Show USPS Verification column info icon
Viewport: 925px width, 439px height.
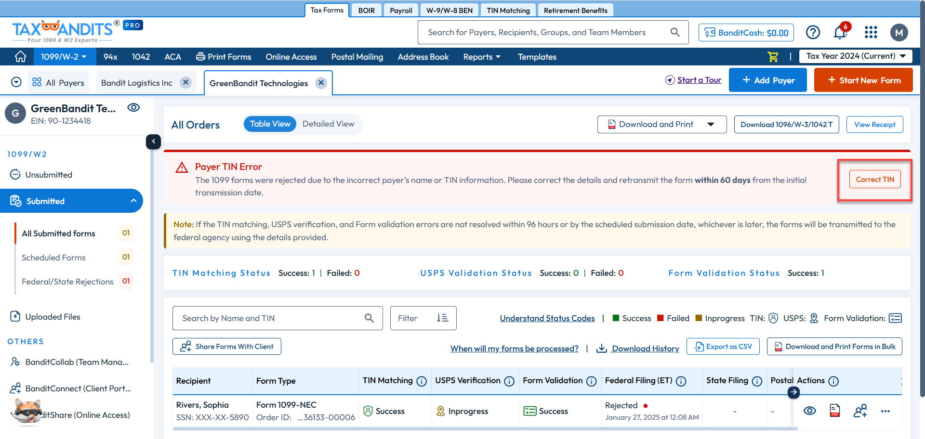[x=509, y=381]
